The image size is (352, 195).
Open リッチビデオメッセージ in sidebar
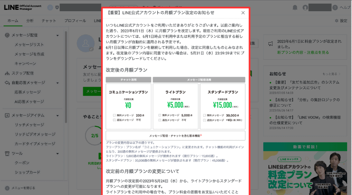pos(35,134)
